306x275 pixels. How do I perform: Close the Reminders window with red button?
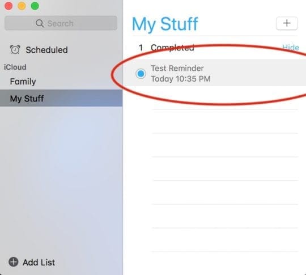[x=8, y=6]
